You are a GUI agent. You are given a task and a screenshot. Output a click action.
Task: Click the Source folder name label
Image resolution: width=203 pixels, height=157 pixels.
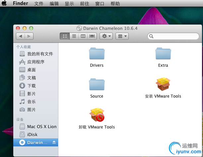[97, 96]
